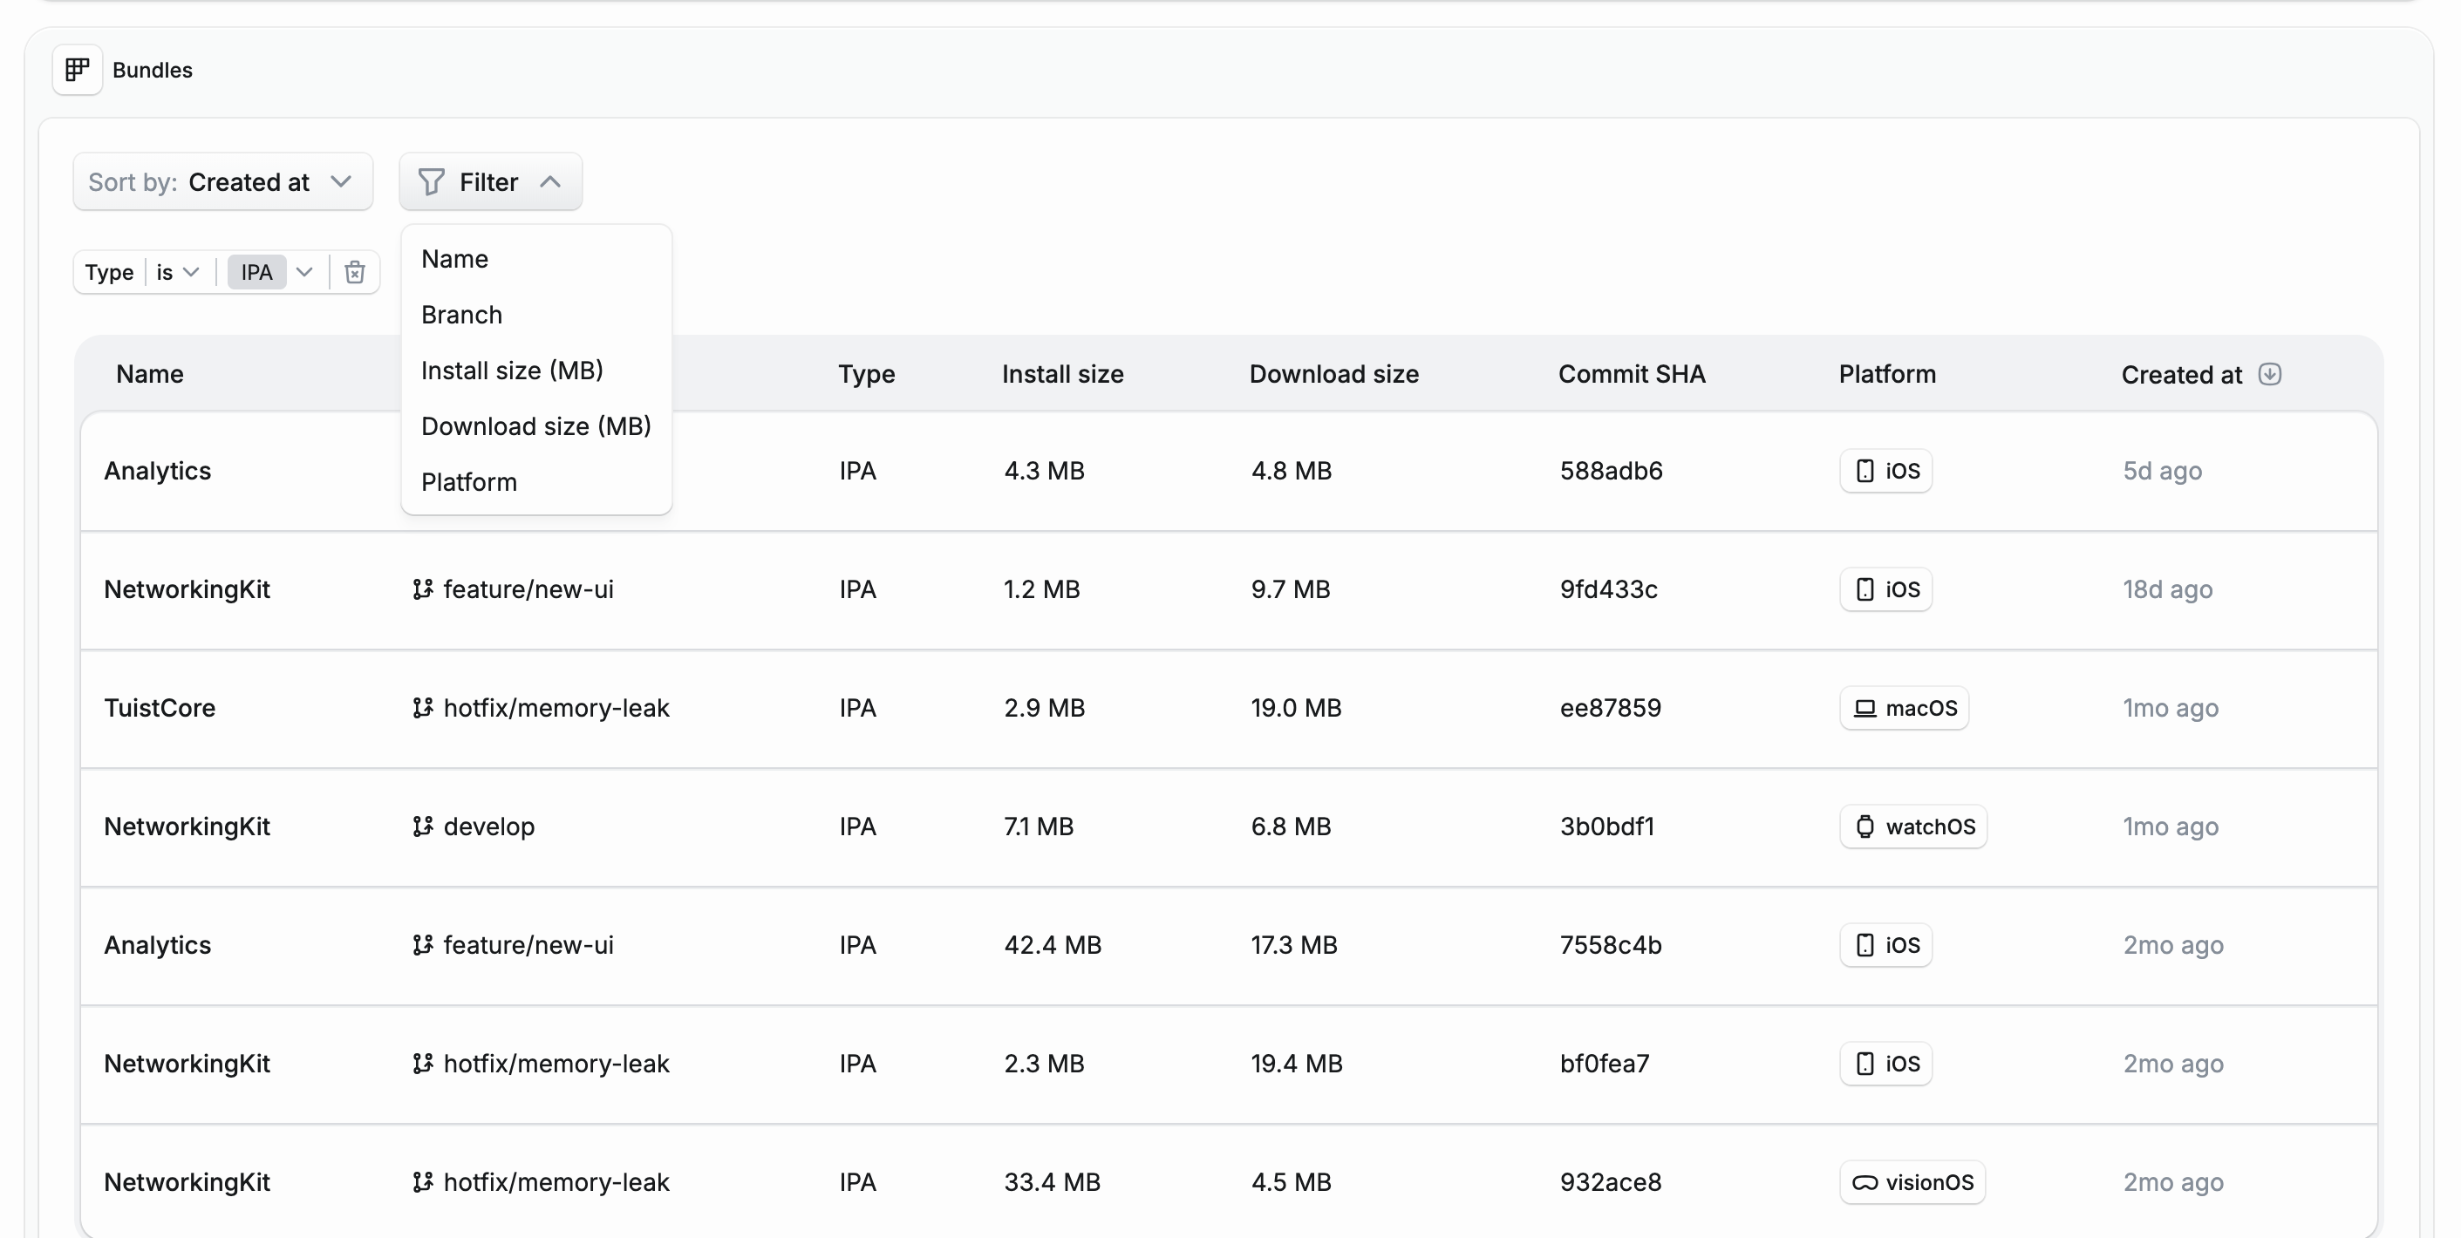Click the visionOS badge on the last NetworkingKit row

click(x=1912, y=1181)
